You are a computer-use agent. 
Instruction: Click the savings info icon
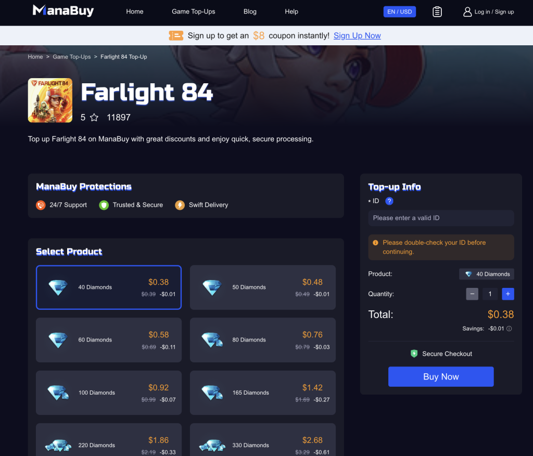coord(509,328)
